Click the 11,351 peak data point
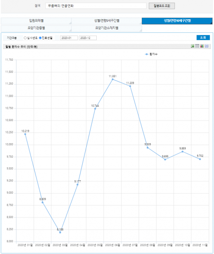This screenshot has height=254, width=214. coord(112,79)
